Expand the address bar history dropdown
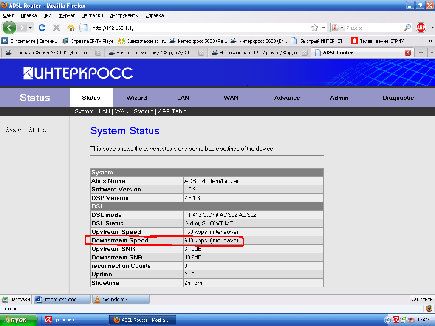Screen dimensions: 435x326 [323, 28]
